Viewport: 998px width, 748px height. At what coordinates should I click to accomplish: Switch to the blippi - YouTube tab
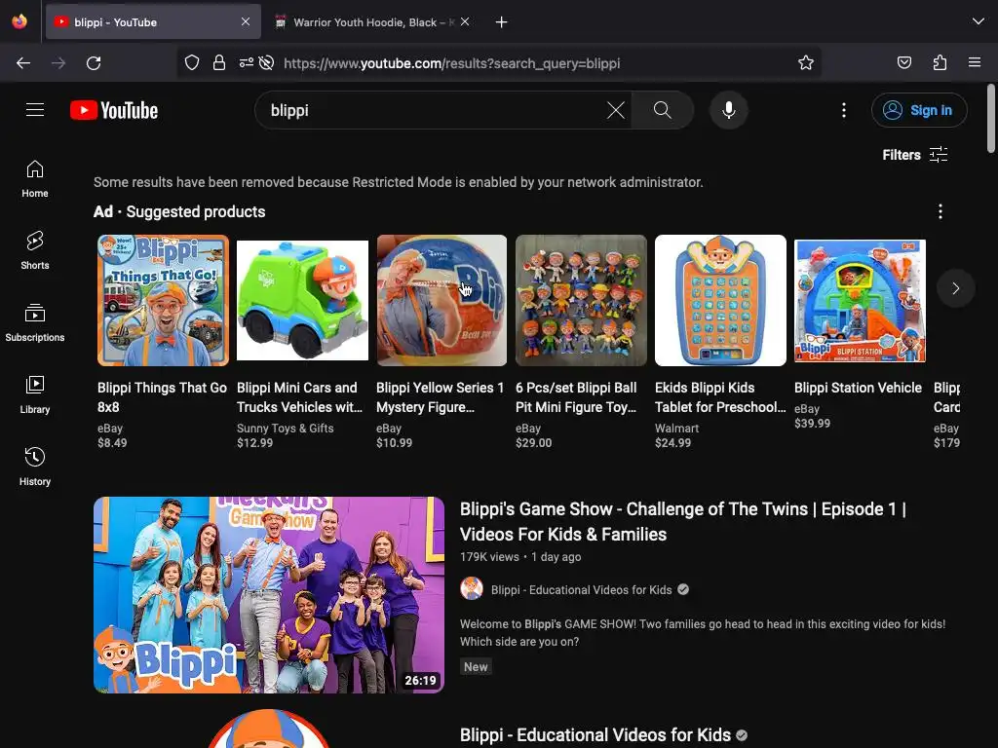pyautogui.click(x=153, y=22)
